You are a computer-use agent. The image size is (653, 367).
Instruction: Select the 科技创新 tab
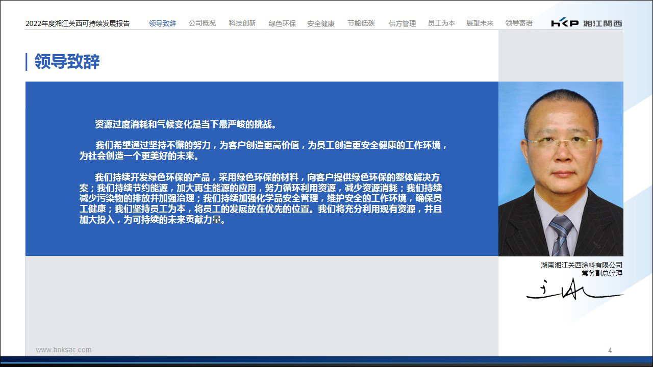[242, 23]
